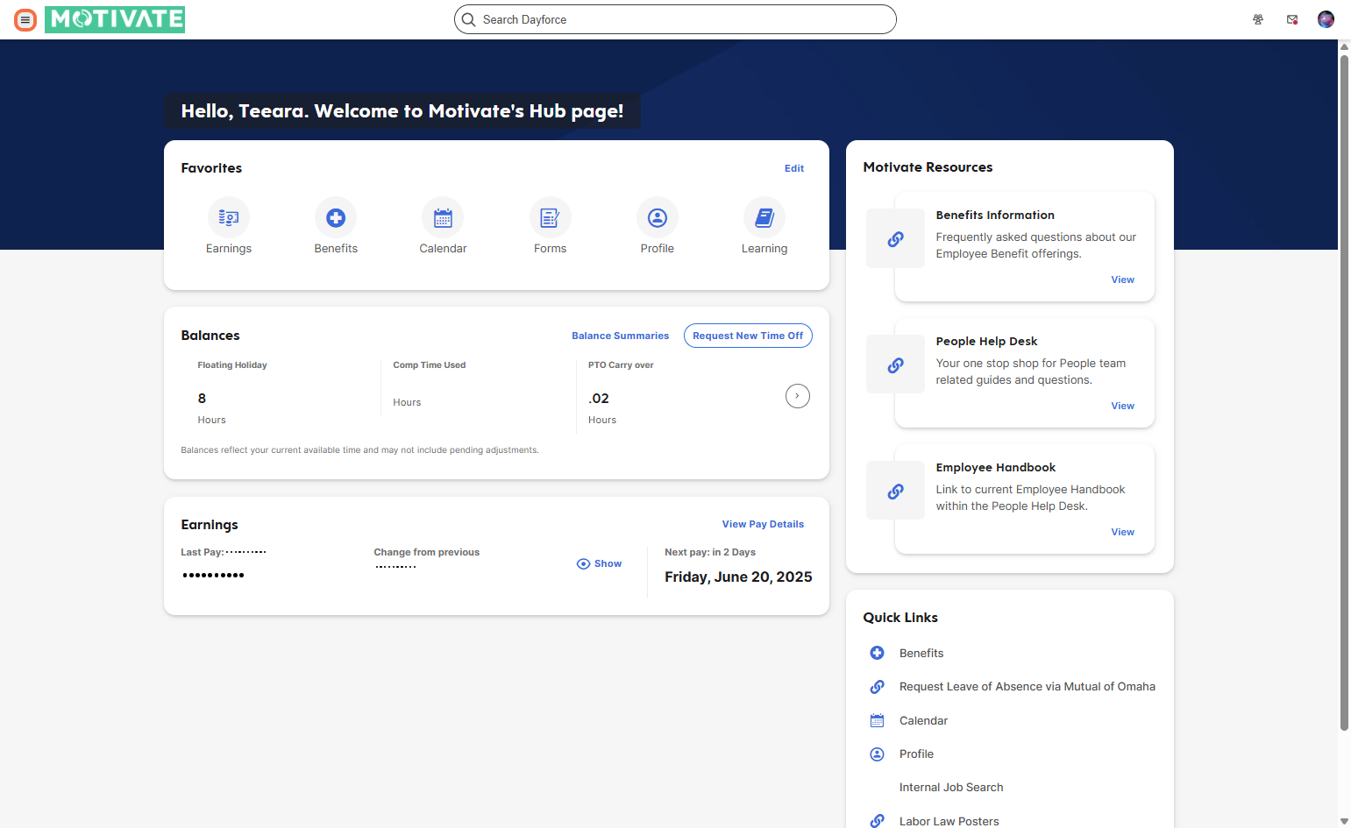The height and width of the screenshot is (828, 1351).
Task: Open Calendar favorite icon
Action: (443, 217)
